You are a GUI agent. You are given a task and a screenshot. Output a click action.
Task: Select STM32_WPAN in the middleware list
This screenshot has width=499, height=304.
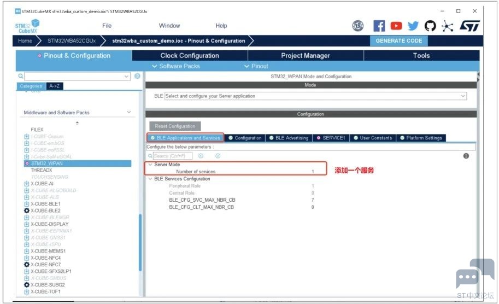[x=78, y=163]
